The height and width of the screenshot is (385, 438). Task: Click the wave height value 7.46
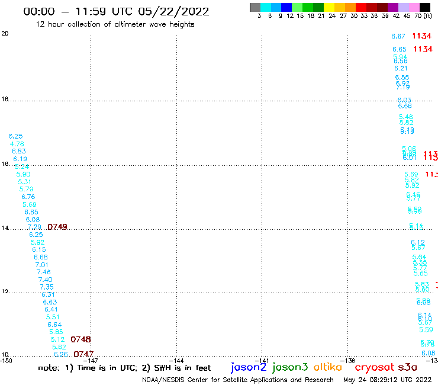44,272
